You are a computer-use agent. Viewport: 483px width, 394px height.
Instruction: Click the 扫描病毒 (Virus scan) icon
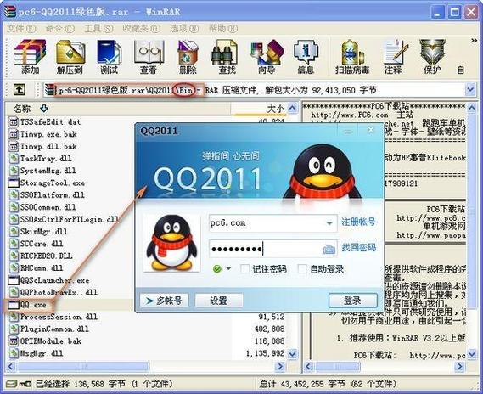coord(352,57)
